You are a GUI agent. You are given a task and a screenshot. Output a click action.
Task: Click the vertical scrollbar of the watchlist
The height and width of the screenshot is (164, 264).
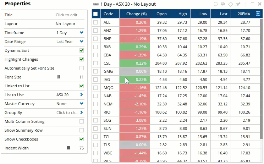[x=261, y=79]
